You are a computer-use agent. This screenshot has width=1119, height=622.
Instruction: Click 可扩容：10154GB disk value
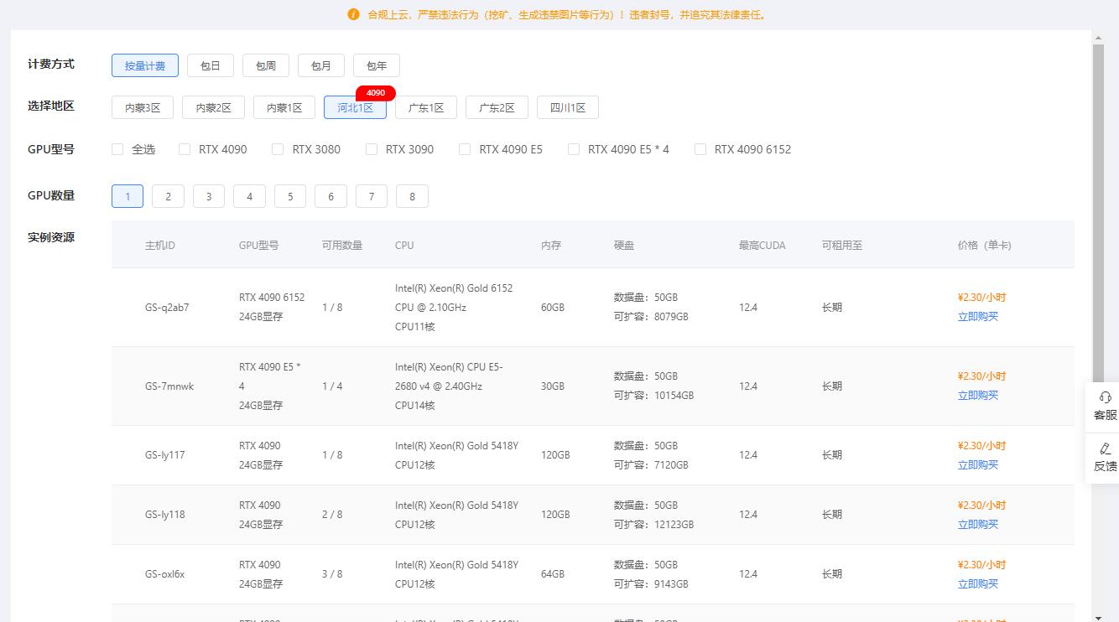(x=654, y=396)
